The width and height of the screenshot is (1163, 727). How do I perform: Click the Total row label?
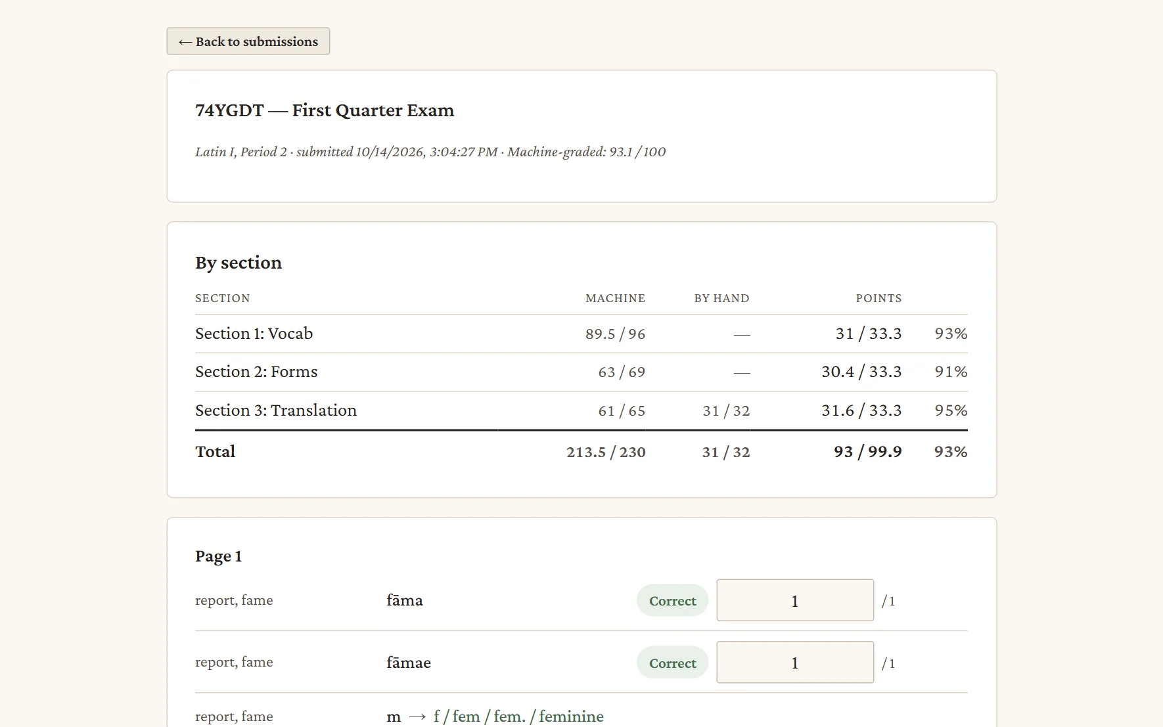coord(215,452)
